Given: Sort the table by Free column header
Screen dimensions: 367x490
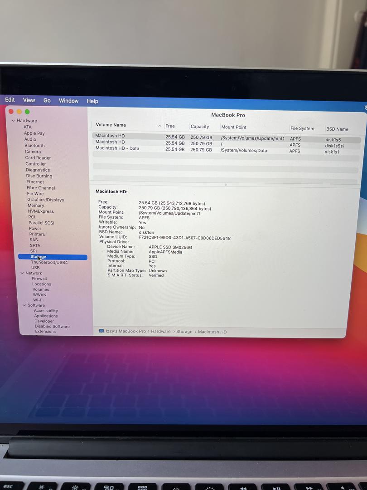Looking at the screenshot, I should pos(170,126).
